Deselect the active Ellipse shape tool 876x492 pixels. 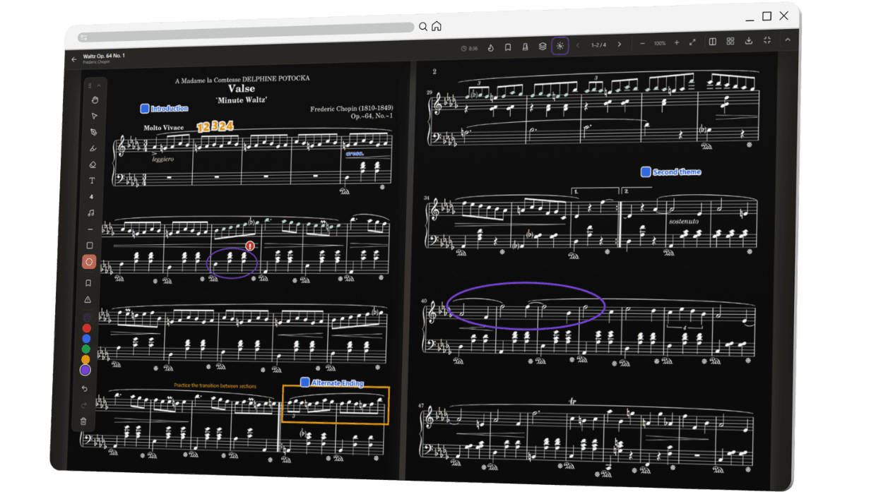(89, 262)
